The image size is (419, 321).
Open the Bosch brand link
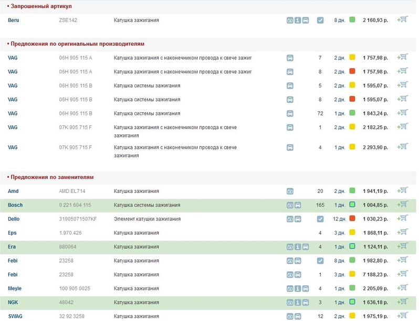tap(15, 205)
